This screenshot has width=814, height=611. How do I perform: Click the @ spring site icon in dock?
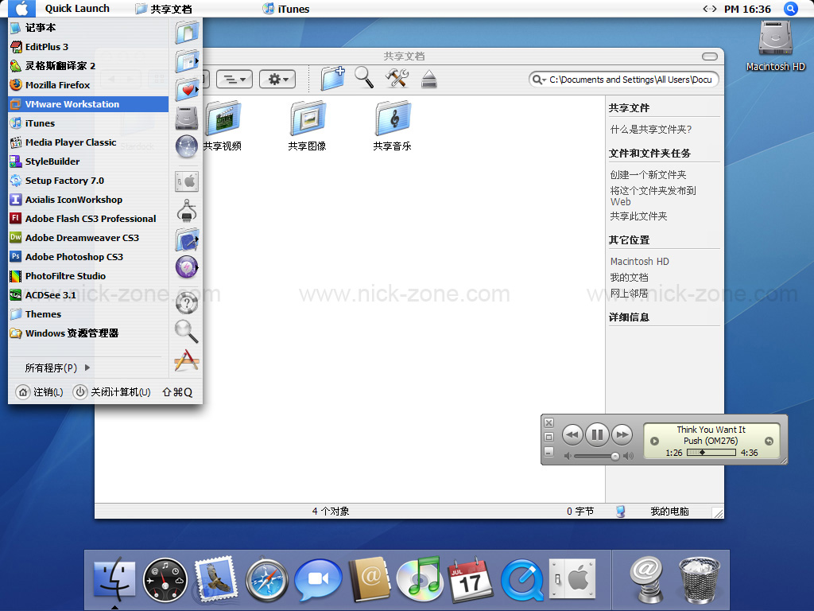tap(646, 579)
